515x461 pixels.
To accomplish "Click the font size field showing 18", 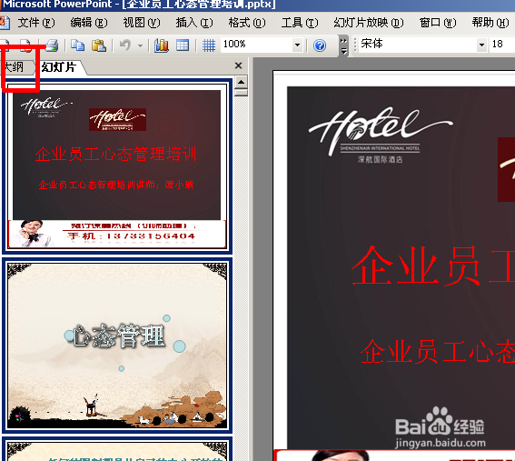I will click(x=501, y=45).
